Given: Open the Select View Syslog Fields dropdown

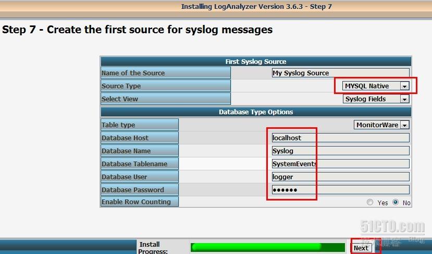Looking at the screenshot, I should click(376, 99).
